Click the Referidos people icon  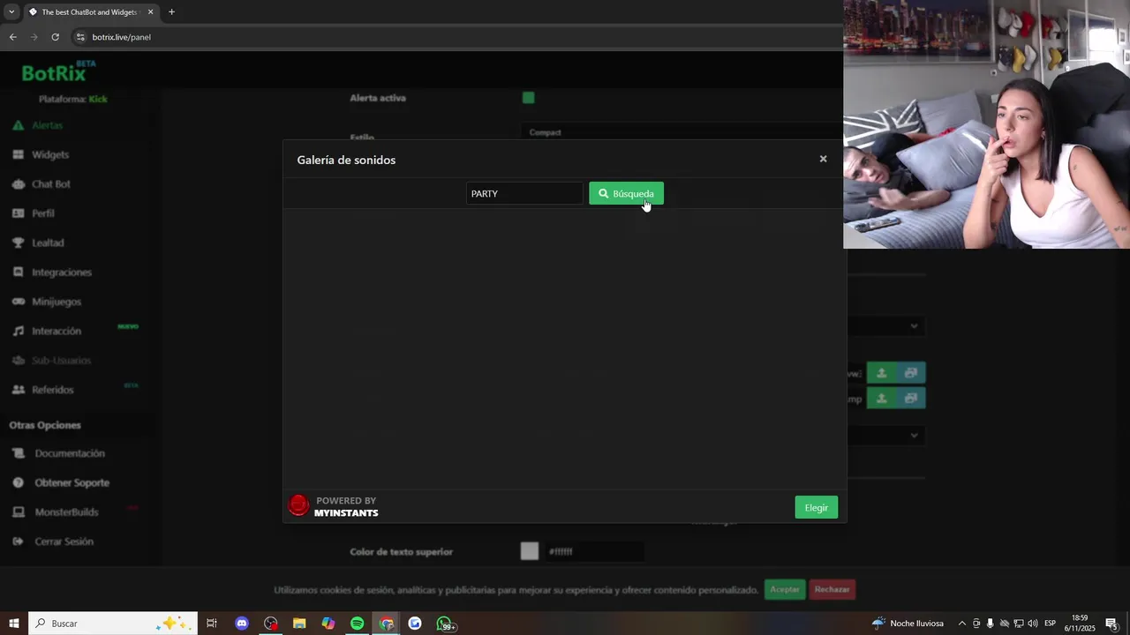point(18,390)
